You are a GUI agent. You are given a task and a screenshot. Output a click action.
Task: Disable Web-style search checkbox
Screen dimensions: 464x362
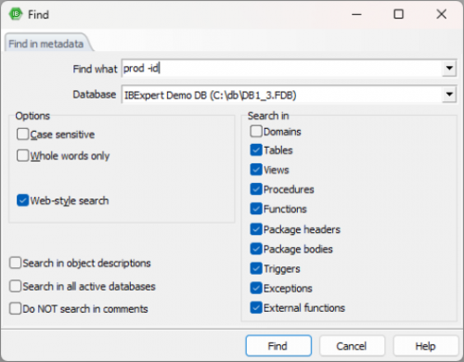22,200
